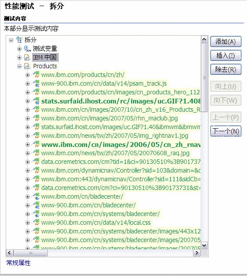Click the 下一个(N) button
Image resolution: width=247 pixels, height=276 pixels.
point(226,131)
